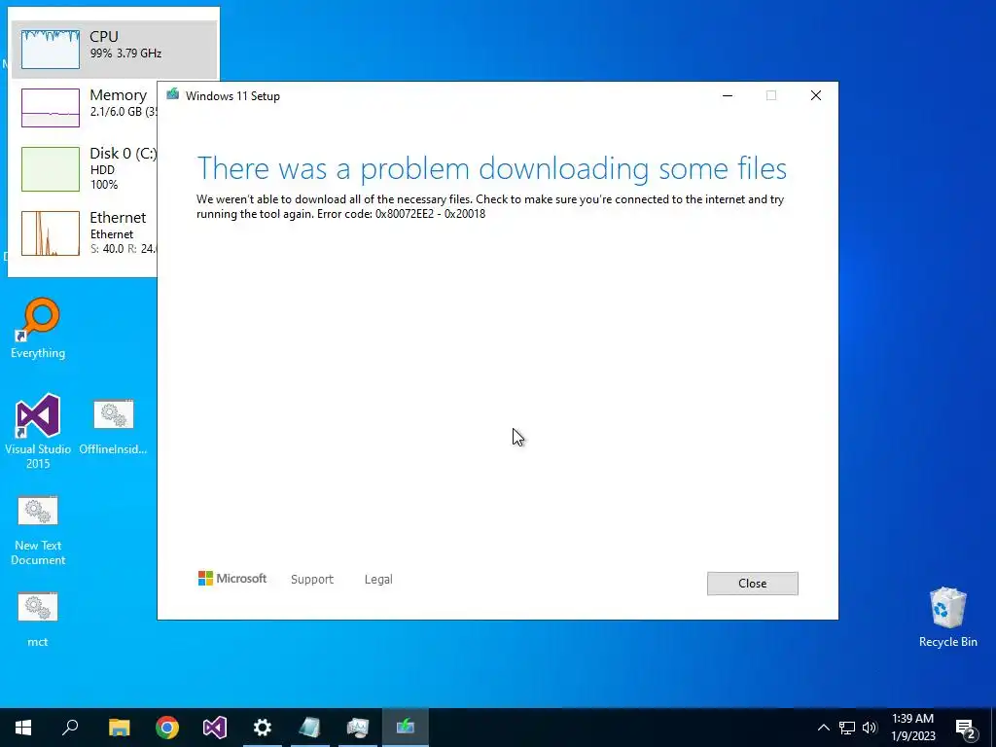Switch to Task Manager on the taskbar

[x=358, y=728]
